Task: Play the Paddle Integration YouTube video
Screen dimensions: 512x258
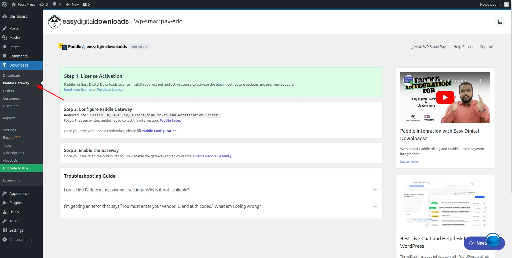Action: coord(445,97)
